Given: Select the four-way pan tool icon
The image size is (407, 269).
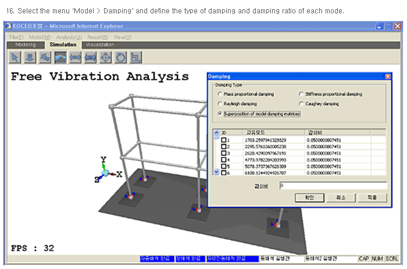Looking at the screenshot, I should click(x=106, y=57).
